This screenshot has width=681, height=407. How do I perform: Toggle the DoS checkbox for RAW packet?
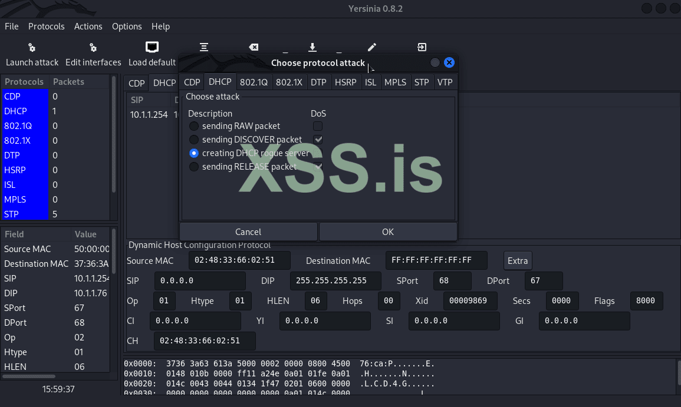tap(318, 126)
